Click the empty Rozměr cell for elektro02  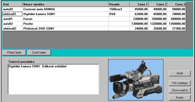[x=119, y=28]
